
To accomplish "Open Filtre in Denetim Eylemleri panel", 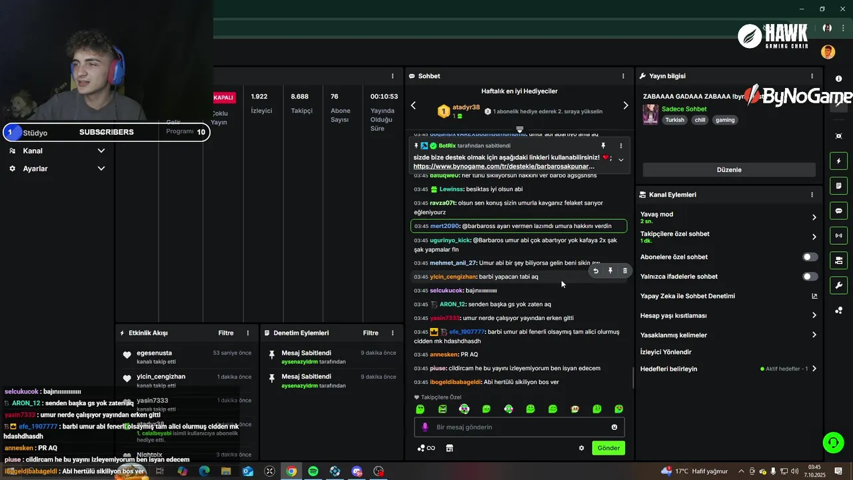I will 371,333.
